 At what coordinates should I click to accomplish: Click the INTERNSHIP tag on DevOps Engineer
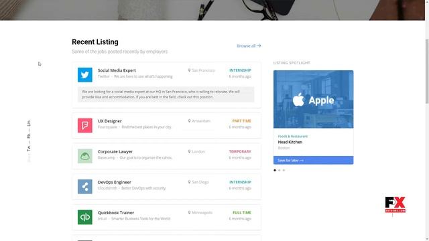click(240, 182)
